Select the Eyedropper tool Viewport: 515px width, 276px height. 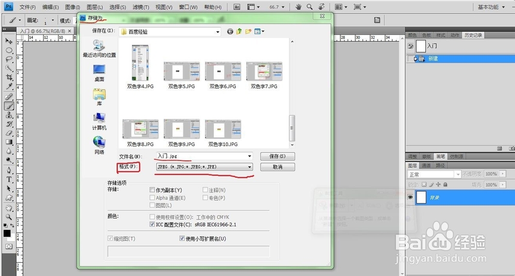tap(9, 86)
